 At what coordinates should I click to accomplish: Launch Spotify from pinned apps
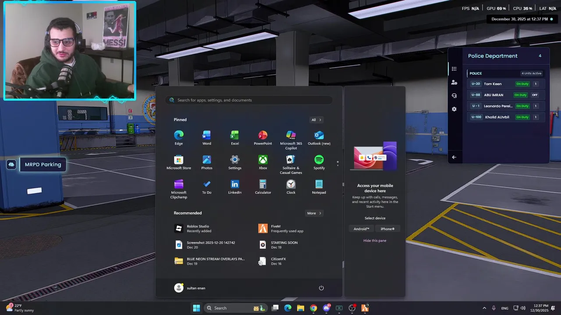point(319,162)
